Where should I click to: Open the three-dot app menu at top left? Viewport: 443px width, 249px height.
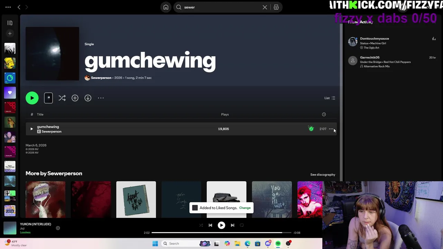click(x=8, y=7)
